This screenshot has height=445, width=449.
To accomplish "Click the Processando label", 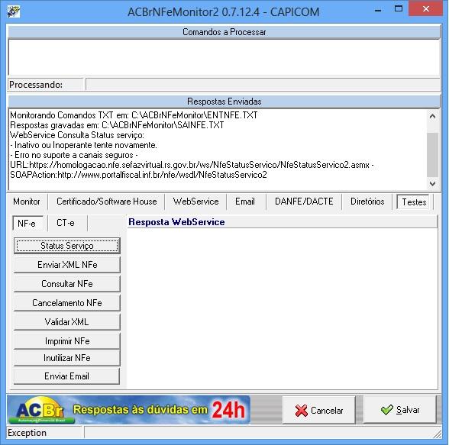I will (x=36, y=85).
